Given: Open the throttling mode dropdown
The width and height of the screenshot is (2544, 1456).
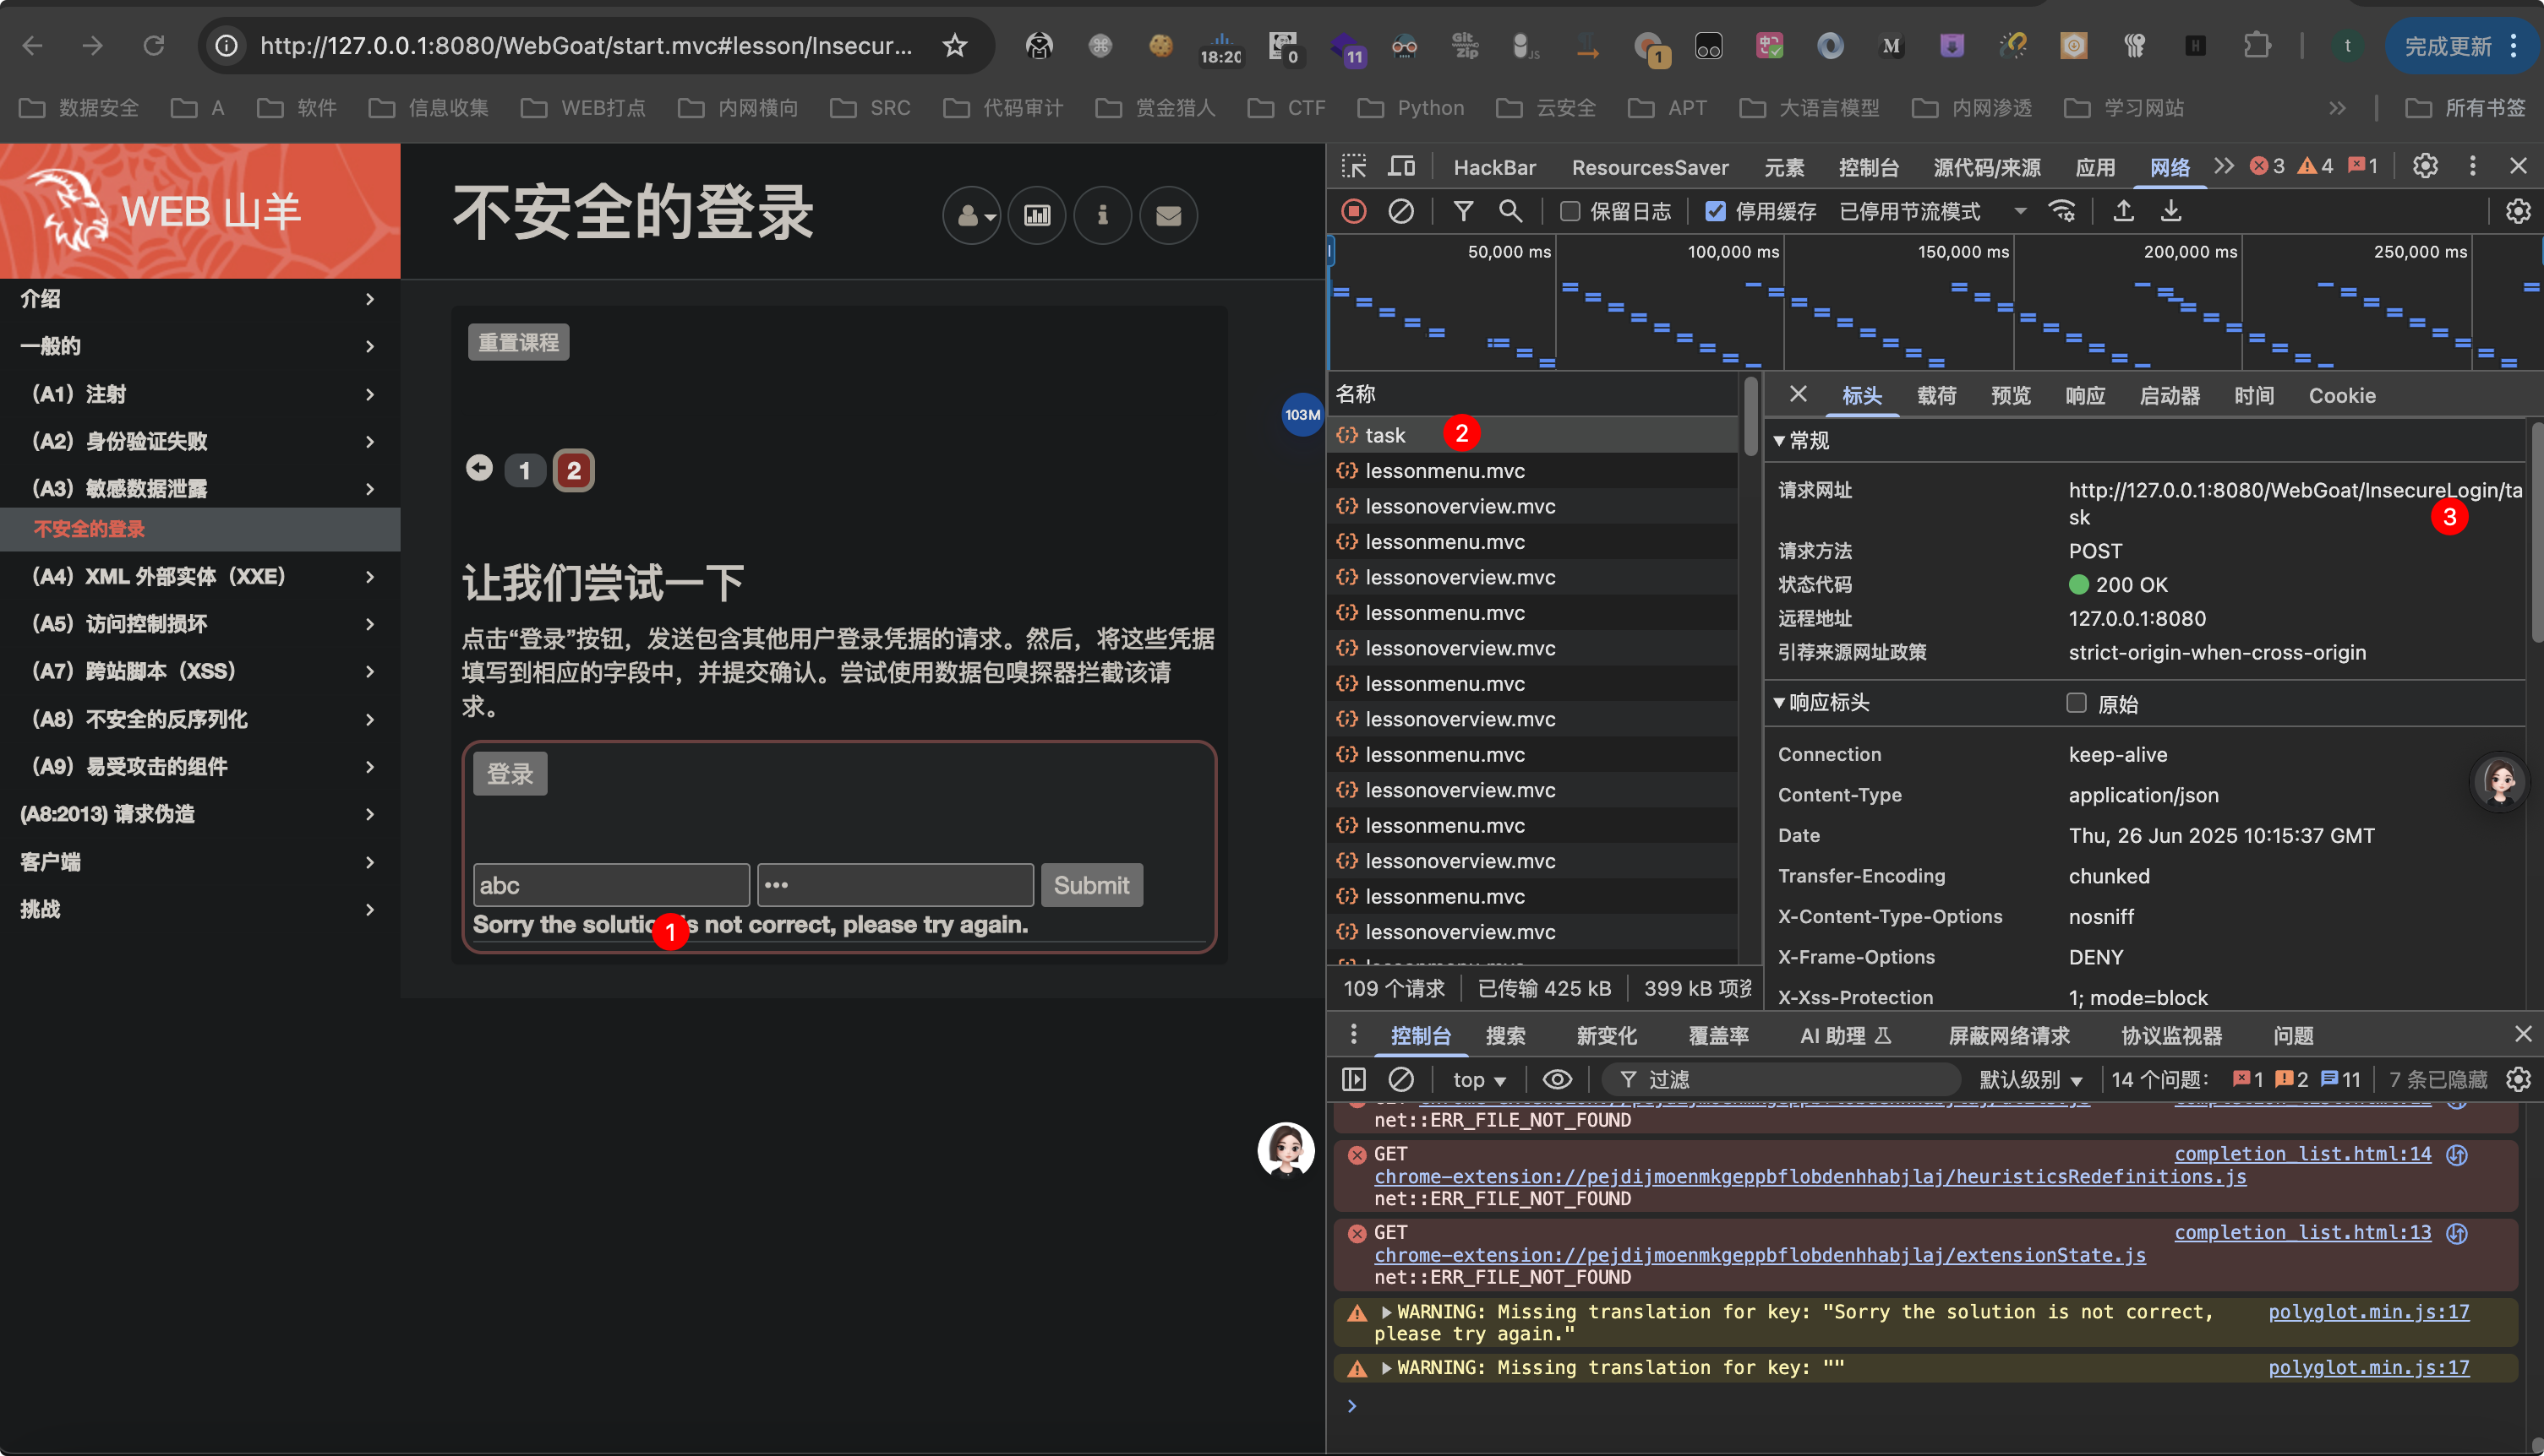Looking at the screenshot, I should tap(1933, 211).
